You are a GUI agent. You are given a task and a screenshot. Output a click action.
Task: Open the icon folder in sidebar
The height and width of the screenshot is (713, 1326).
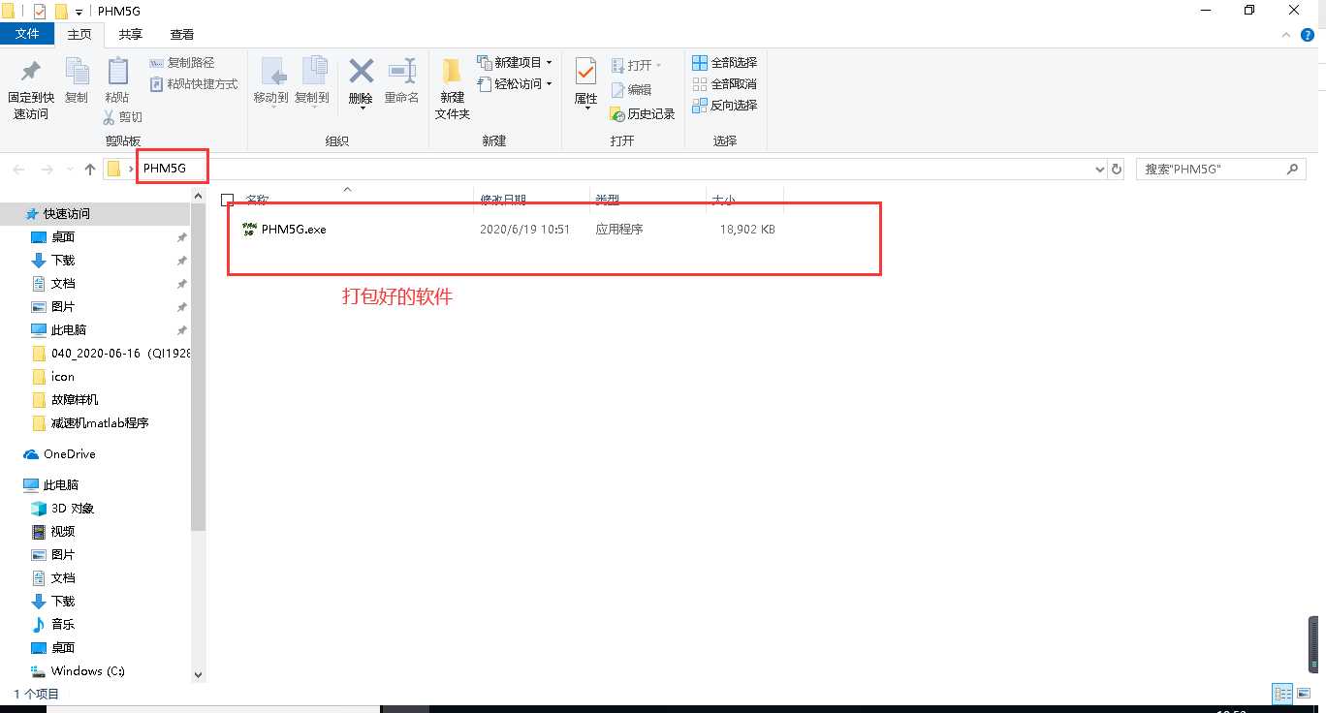pos(63,376)
